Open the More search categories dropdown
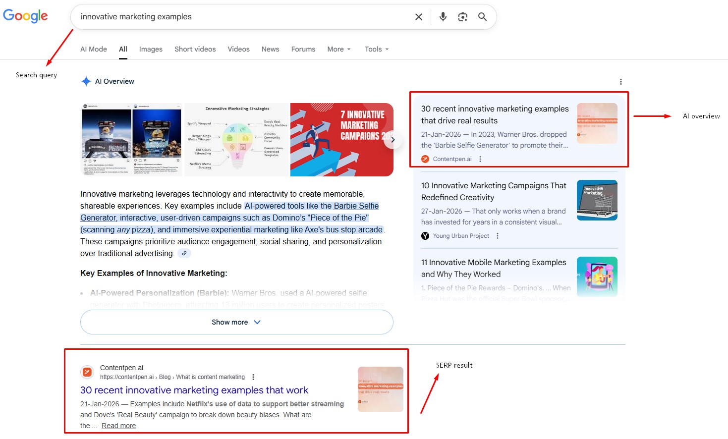The width and height of the screenshot is (728, 439). 338,49
